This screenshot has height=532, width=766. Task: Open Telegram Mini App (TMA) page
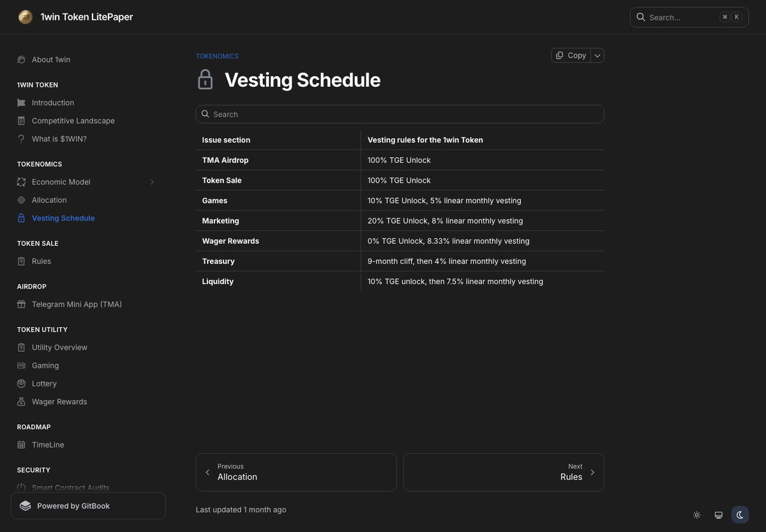click(77, 304)
